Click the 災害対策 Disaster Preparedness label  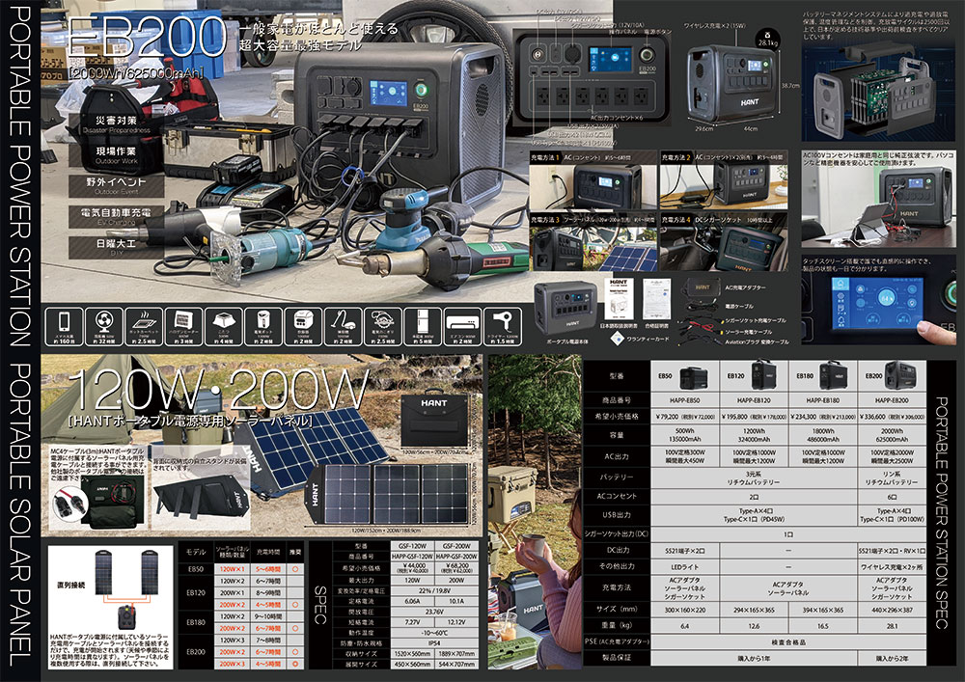[117, 124]
